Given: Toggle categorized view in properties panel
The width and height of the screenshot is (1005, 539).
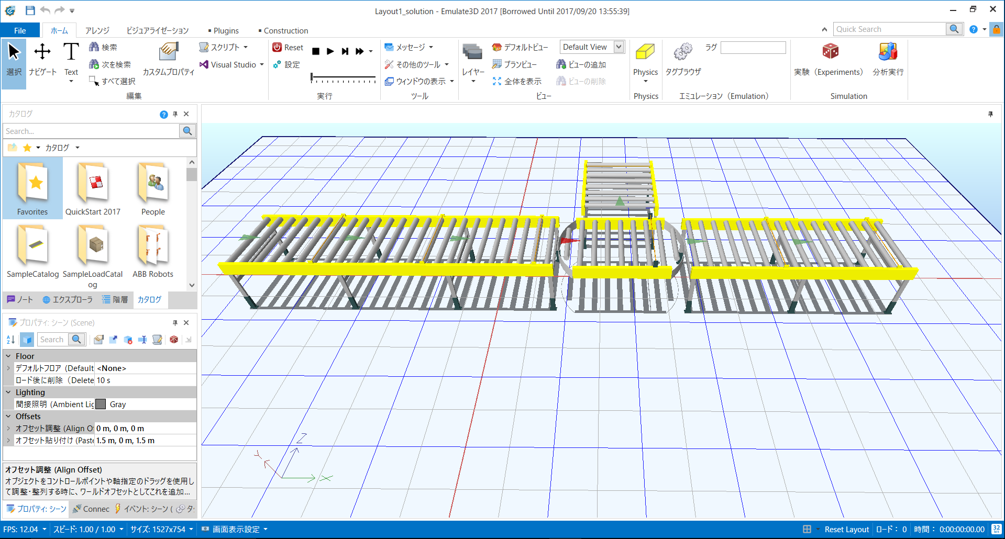Looking at the screenshot, I should pos(27,340).
